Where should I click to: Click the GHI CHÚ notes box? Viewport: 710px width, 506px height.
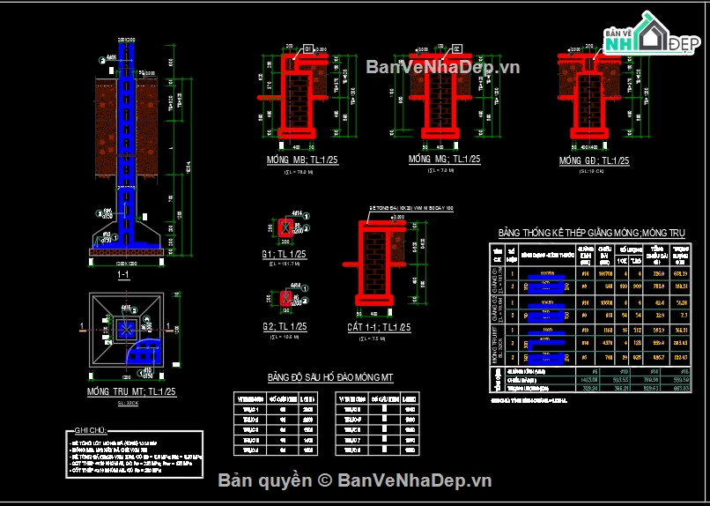[x=135, y=453]
